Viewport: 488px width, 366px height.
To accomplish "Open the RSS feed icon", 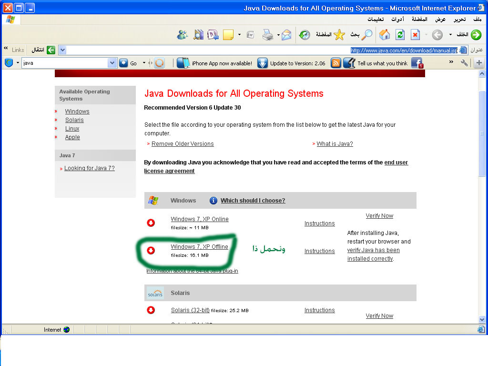I will click(336, 63).
